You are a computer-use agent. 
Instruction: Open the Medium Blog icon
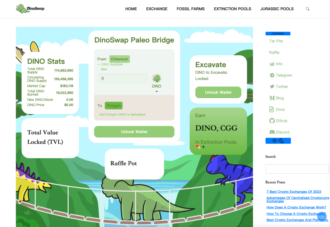tap(272, 98)
